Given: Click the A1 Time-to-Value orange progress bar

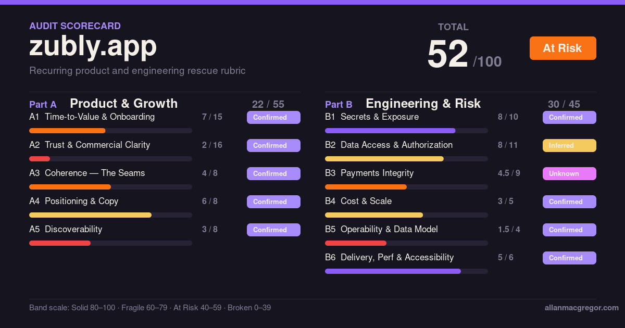Looking at the screenshot, I should click(x=67, y=131).
